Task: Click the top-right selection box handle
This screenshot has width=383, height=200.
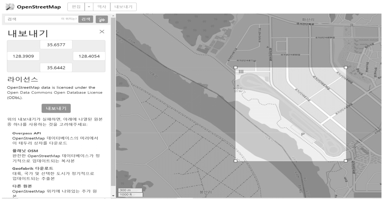Action: (x=345, y=67)
